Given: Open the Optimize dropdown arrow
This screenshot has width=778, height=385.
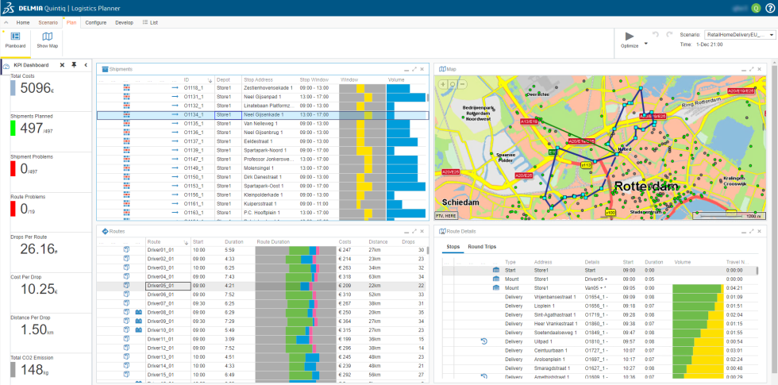Looking at the screenshot, I should pos(645,44).
